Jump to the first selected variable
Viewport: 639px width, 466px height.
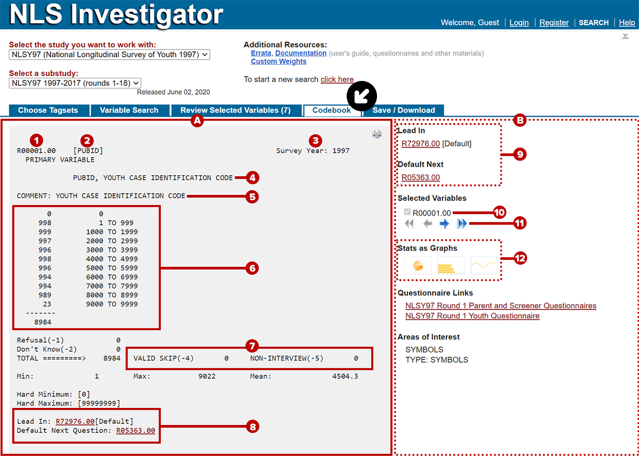click(409, 224)
